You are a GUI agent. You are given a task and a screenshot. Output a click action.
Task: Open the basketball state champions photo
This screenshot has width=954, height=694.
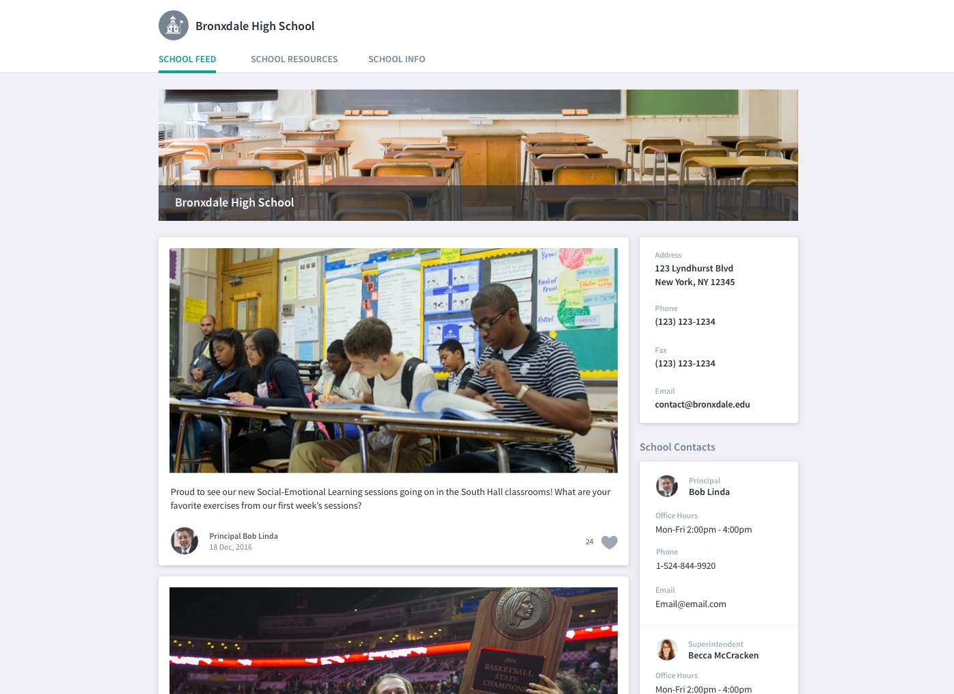click(x=394, y=641)
